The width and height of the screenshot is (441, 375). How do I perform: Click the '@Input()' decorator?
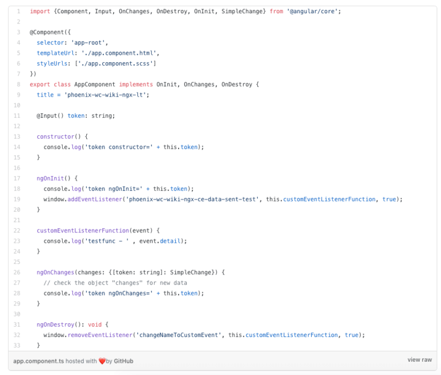pyautogui.click(x=50, y=116)
